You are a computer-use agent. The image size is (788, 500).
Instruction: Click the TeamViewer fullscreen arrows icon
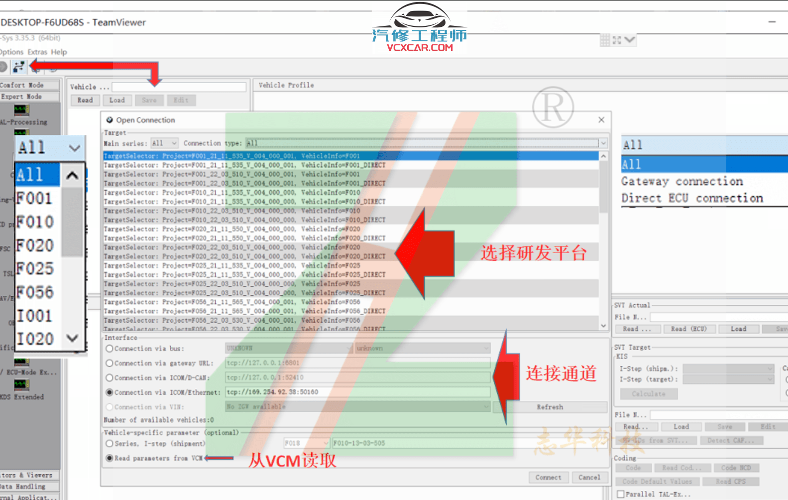(x=617, y=40)
